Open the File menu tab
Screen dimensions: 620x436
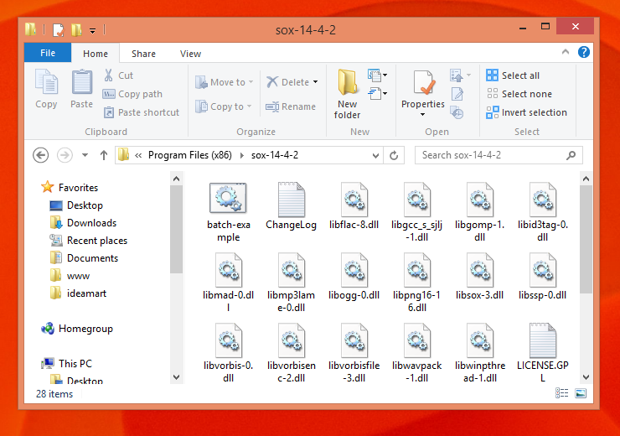click(x=48, y=53)
